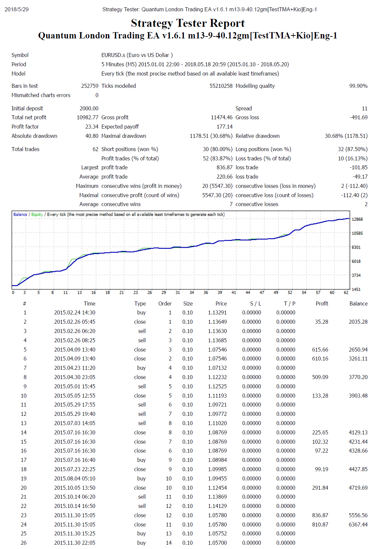375x549 pixels.
Task: Click the Spread value 11
Action: click(x=365, y=108)
